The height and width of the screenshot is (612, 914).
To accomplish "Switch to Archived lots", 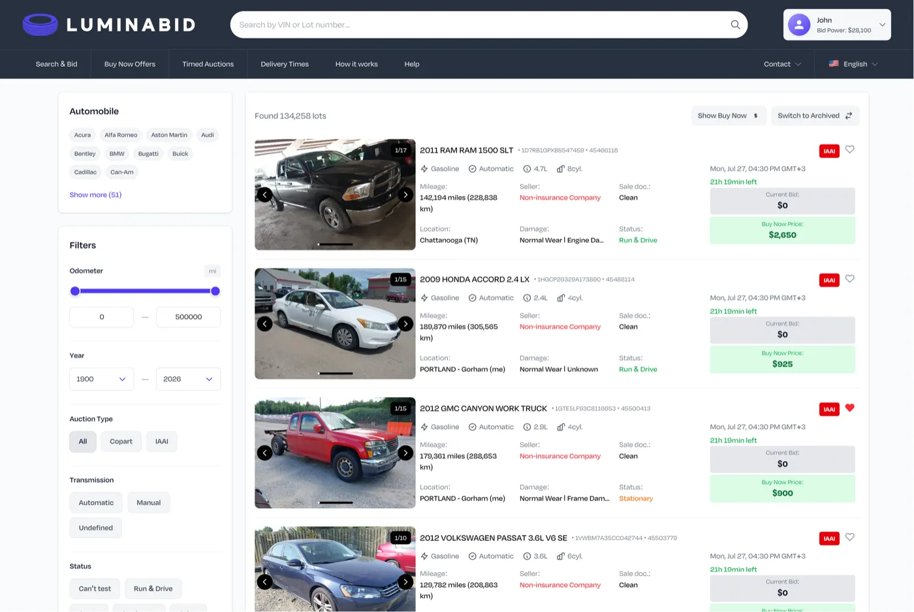I will pos(815,116).
